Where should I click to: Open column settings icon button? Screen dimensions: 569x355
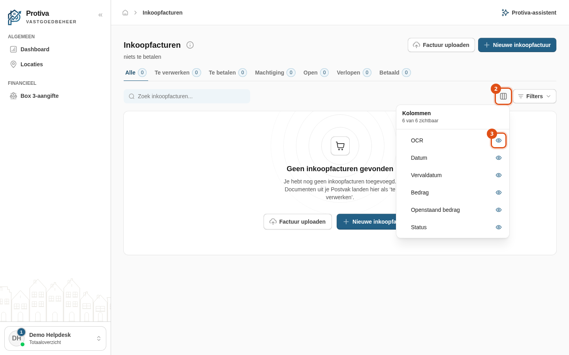coord(503,96)
